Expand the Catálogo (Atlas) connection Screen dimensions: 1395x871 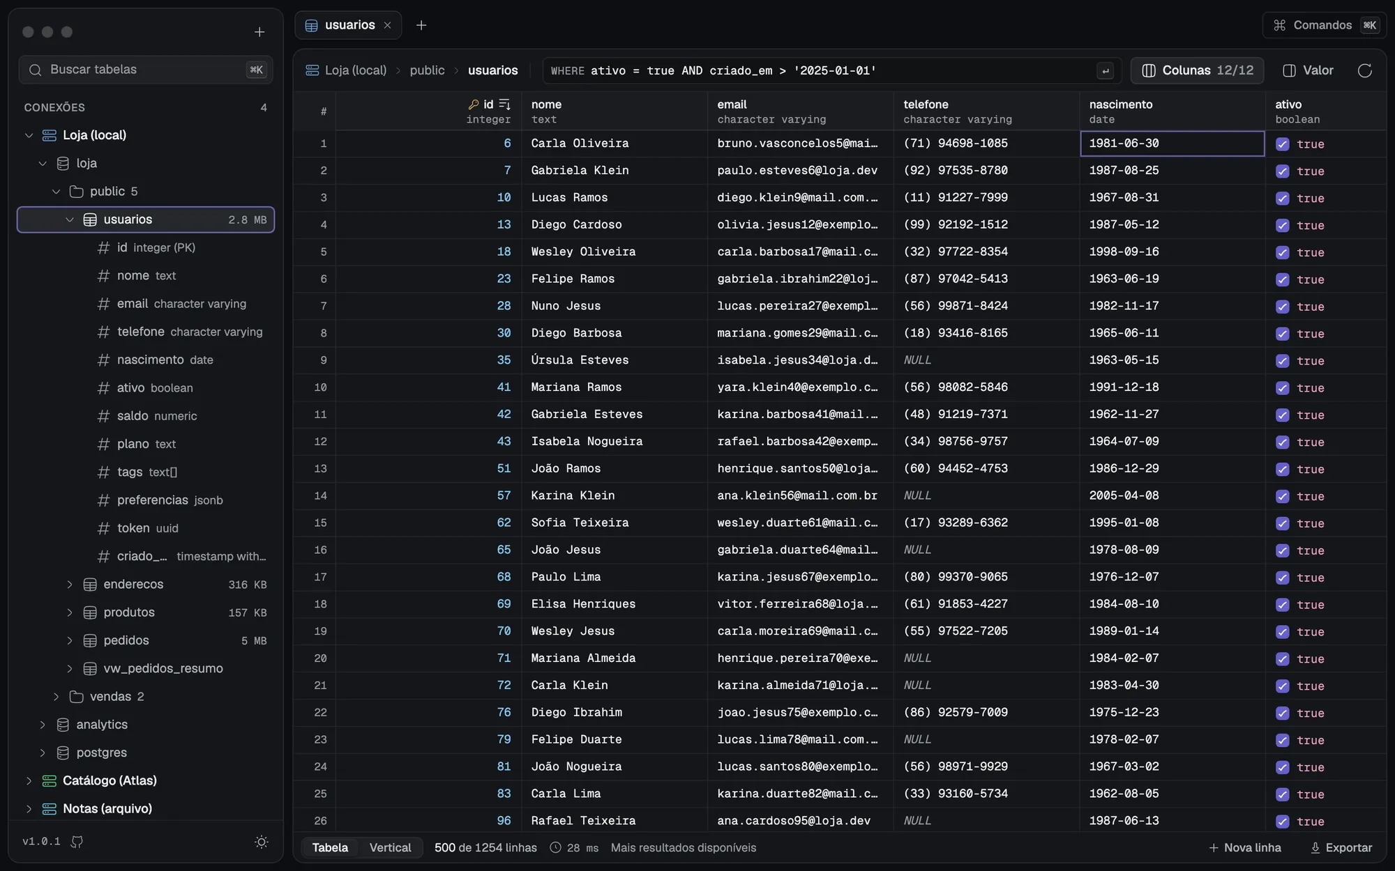click(29, 780)
